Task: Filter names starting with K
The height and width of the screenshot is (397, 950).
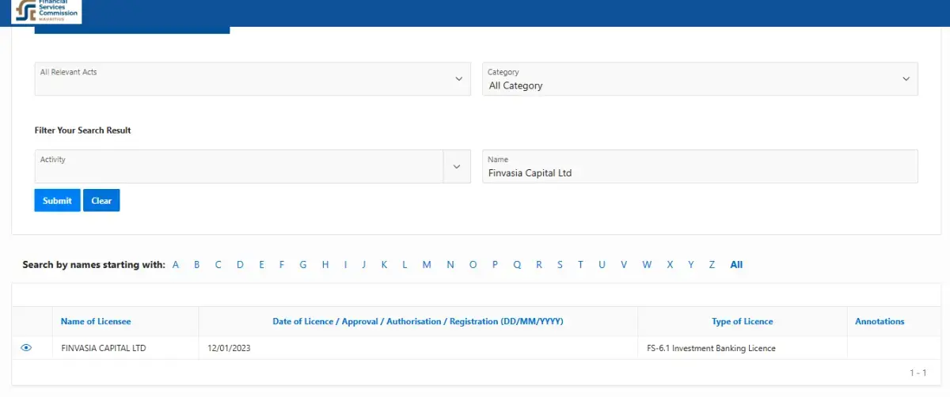Action: pyautogui.click(x=384, y=265)
